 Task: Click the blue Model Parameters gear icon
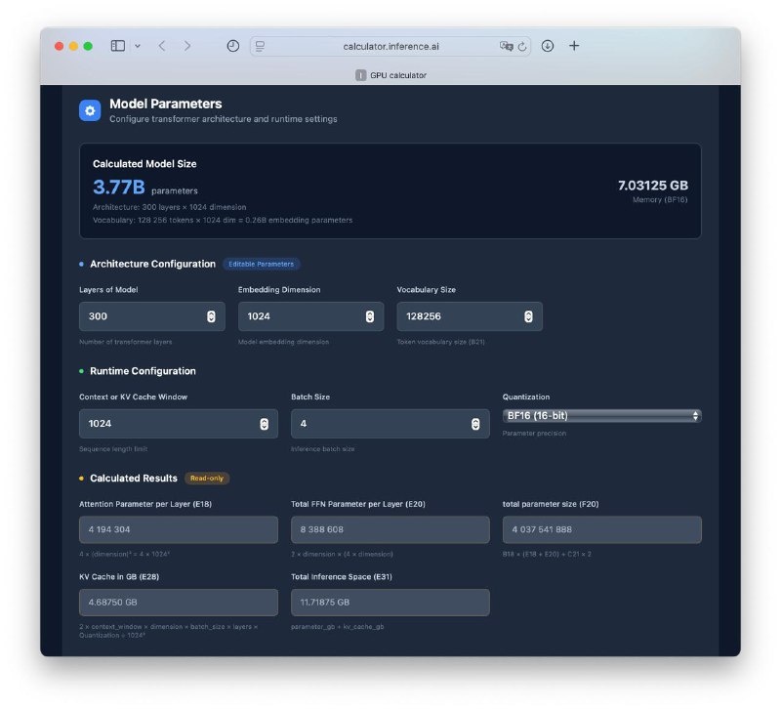click(90, 110)
